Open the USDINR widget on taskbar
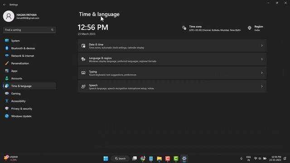Image resolution: width=290 pixels, height=163 pixels. [x=11, y=158]
